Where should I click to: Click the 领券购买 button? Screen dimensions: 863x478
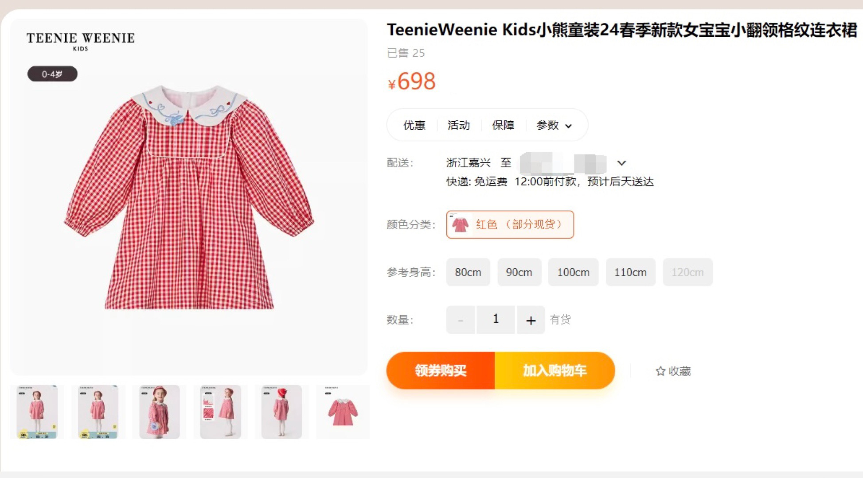pyautogui.click(x=441, y=370)
